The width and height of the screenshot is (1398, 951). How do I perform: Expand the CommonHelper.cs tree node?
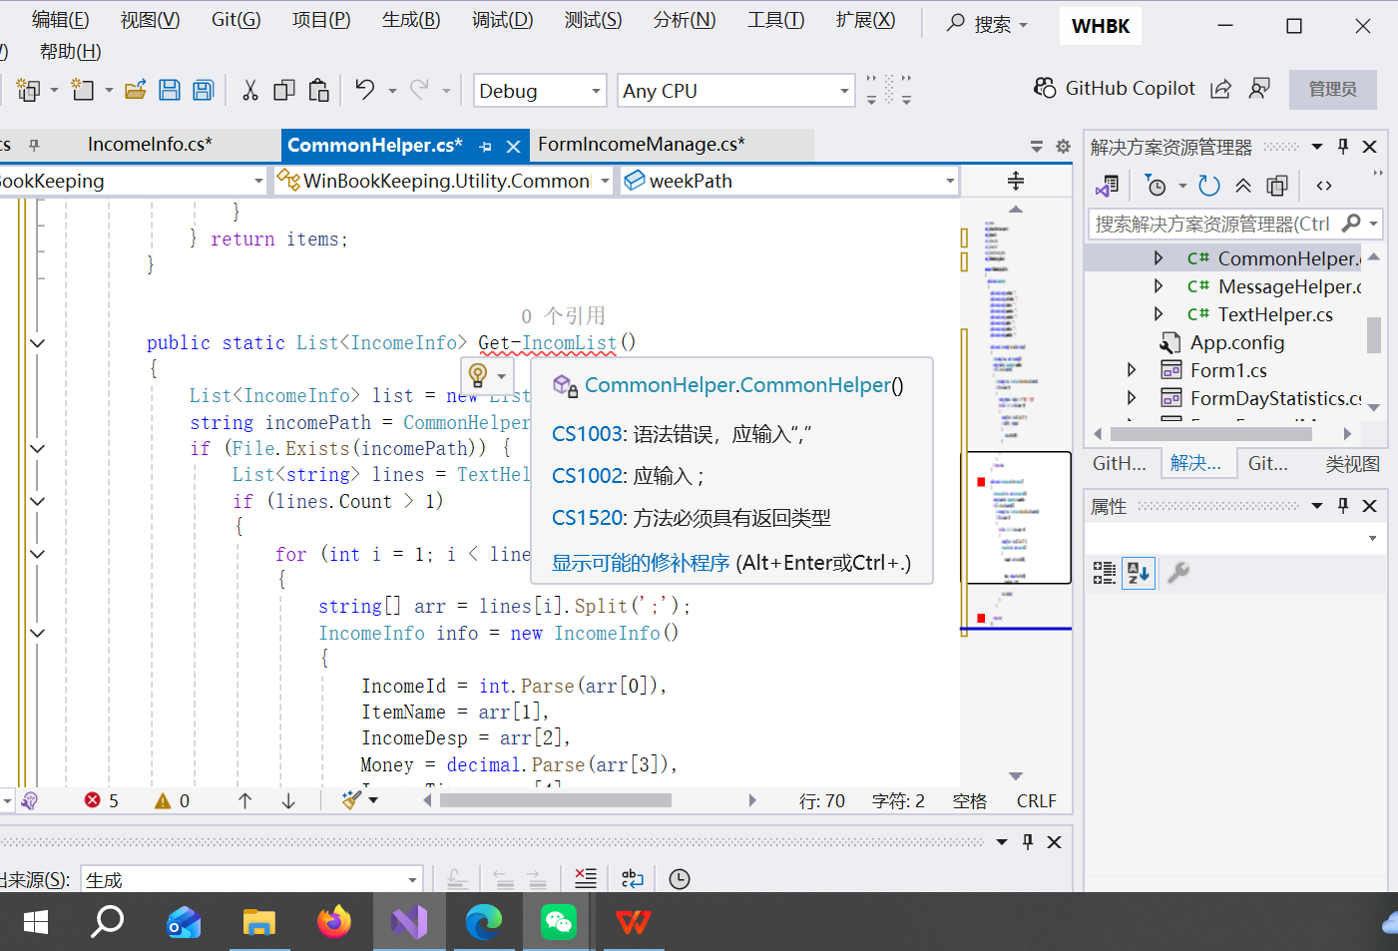coord(1158,258)
